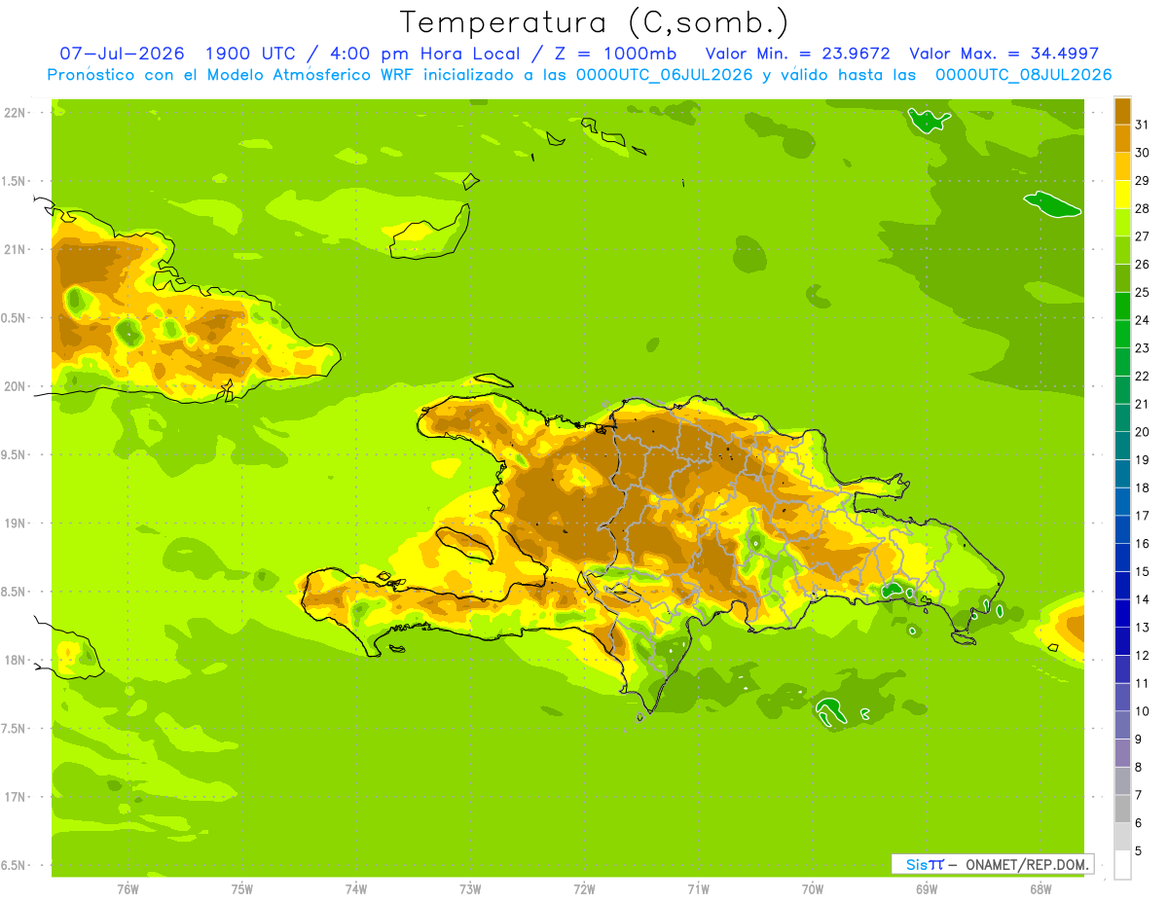Click the yellow swatch between 28 and 29
The image size is (1168, 902).
[x=1122, y=195]
